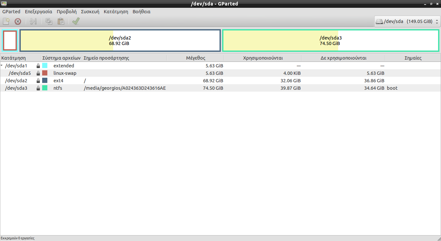Open the /dev/sda device selector dropdown
Screen dimensions: 441x241
pyautogui.click(x=407, y=21)
